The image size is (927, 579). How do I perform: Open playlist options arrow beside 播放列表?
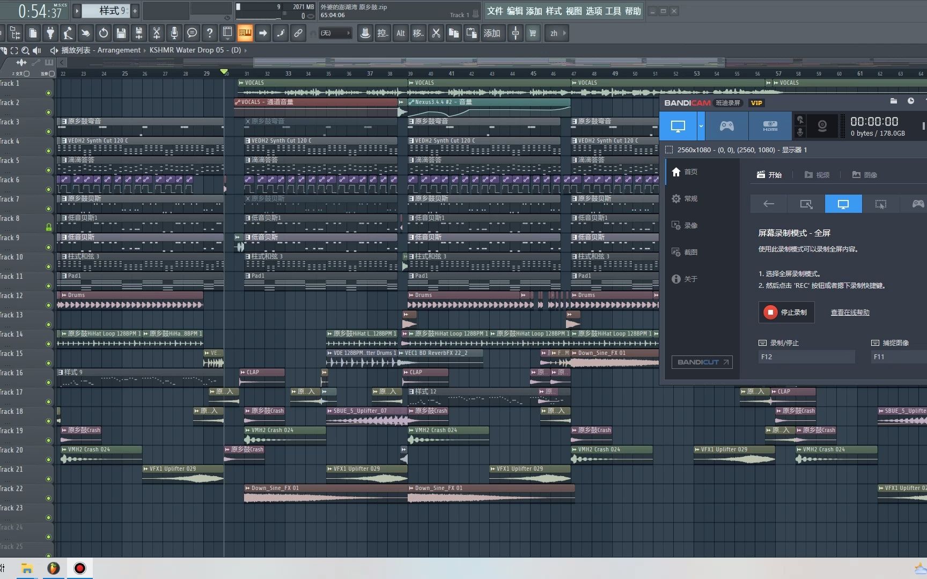pyautogui.click(x=54, y=50)
